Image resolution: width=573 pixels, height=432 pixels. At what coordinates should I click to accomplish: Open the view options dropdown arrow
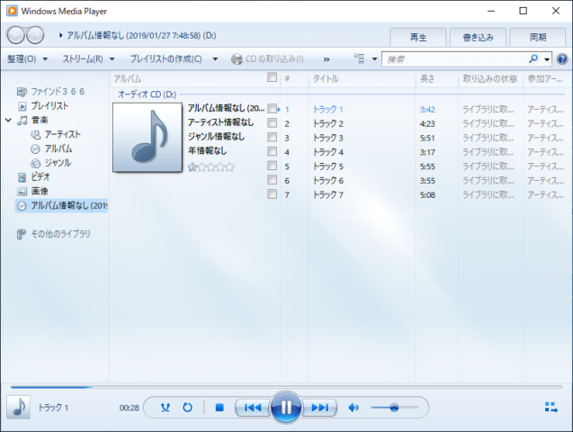pos(374,58)
